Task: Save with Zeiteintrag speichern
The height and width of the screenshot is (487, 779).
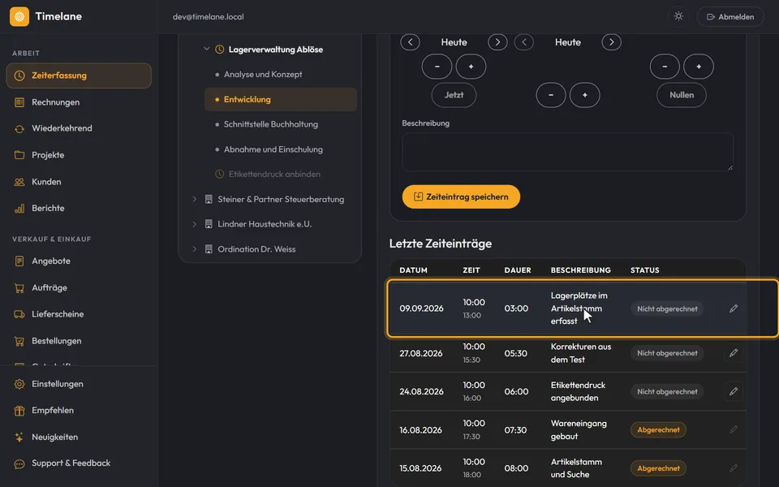Action: tap(461, 196)
